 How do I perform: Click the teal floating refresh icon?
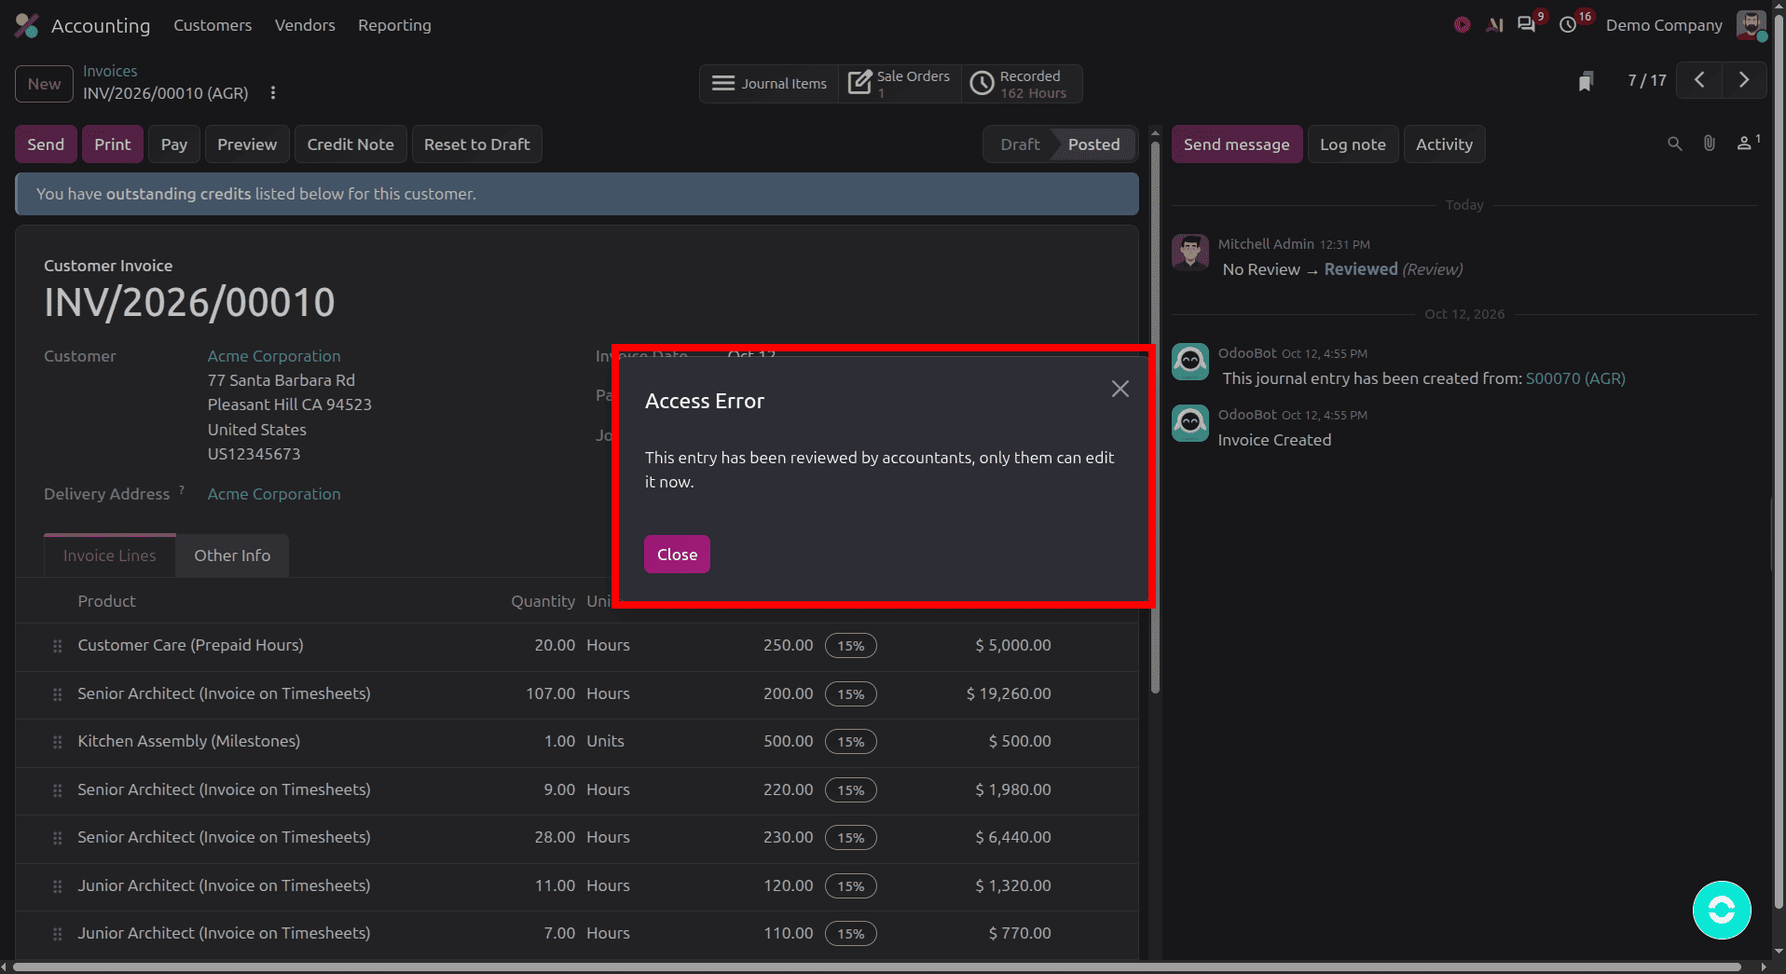pyautogui.click(x=1722, y=910)
